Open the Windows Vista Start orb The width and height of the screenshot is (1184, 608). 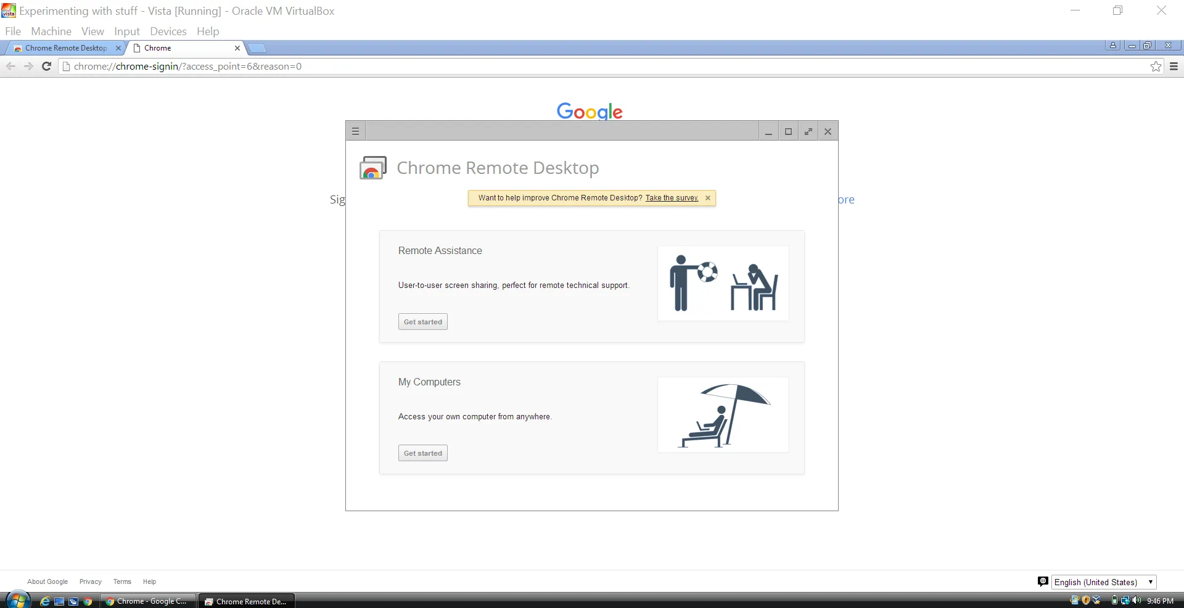click(x=18, y=600)
